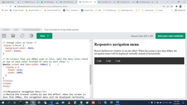Open the Windows Start menu
The width and height of the screenshot is (187, 105).
pos(3,102)
